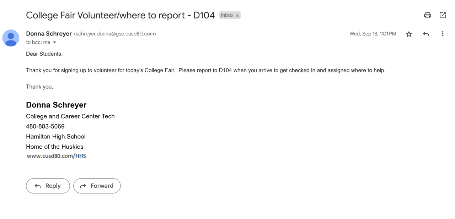Click the reply arrow icon in header
This screenshot has height=219, width=455.
point(426,34)
